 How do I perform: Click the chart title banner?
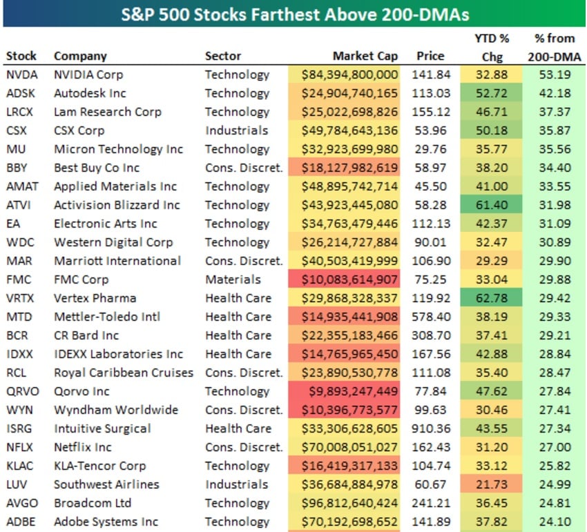pyautogui.click(x=294, y=13)
